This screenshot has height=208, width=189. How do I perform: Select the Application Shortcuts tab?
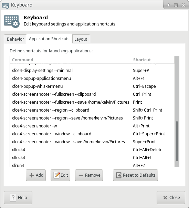(x=49, y=39)
